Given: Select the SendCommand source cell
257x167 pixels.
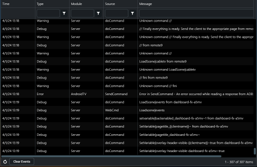Looking at the screenshot, I should [x=116, y=94].
